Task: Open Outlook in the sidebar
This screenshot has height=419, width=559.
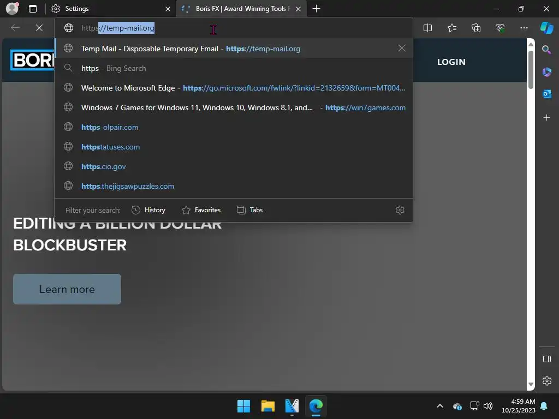Action: coord(546,94)
